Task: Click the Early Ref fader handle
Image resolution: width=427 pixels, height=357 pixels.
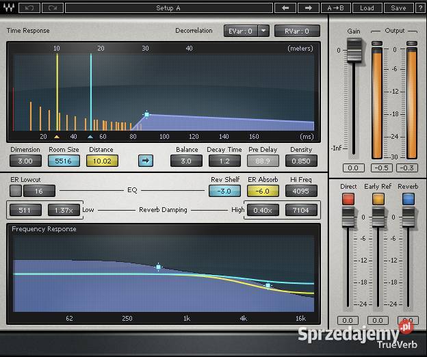Action: pyautogui.click(x=378, y=217)
